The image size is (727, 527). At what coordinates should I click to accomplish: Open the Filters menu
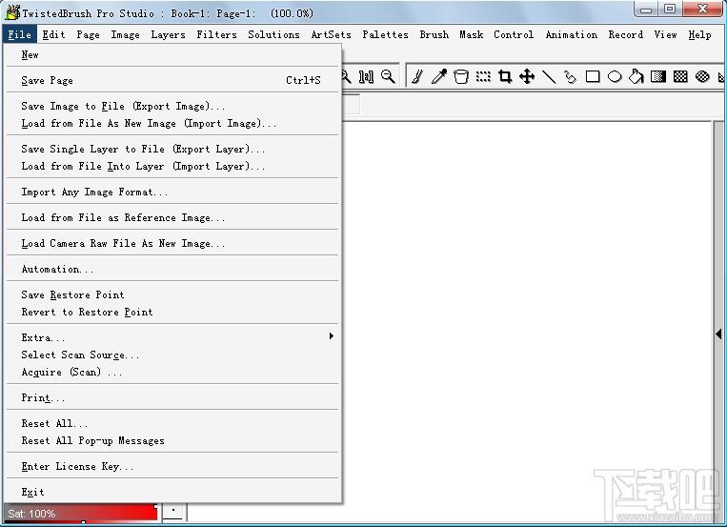pos(216,35)
